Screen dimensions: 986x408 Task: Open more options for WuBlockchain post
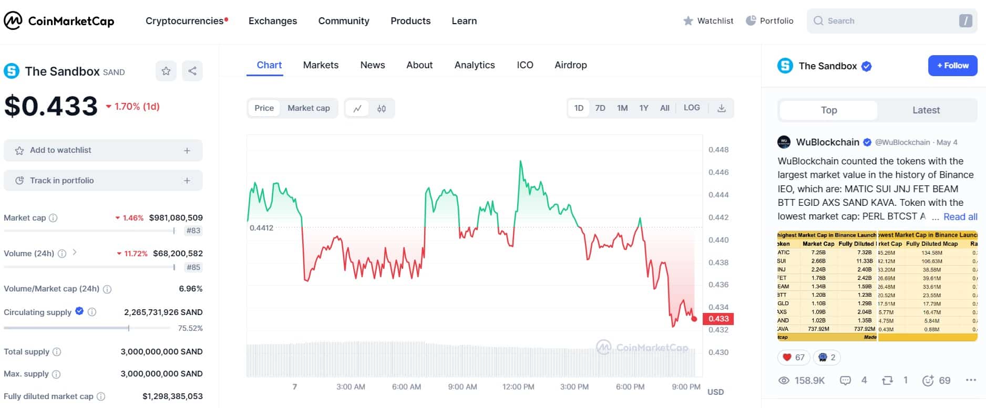(x=971, y=380)
